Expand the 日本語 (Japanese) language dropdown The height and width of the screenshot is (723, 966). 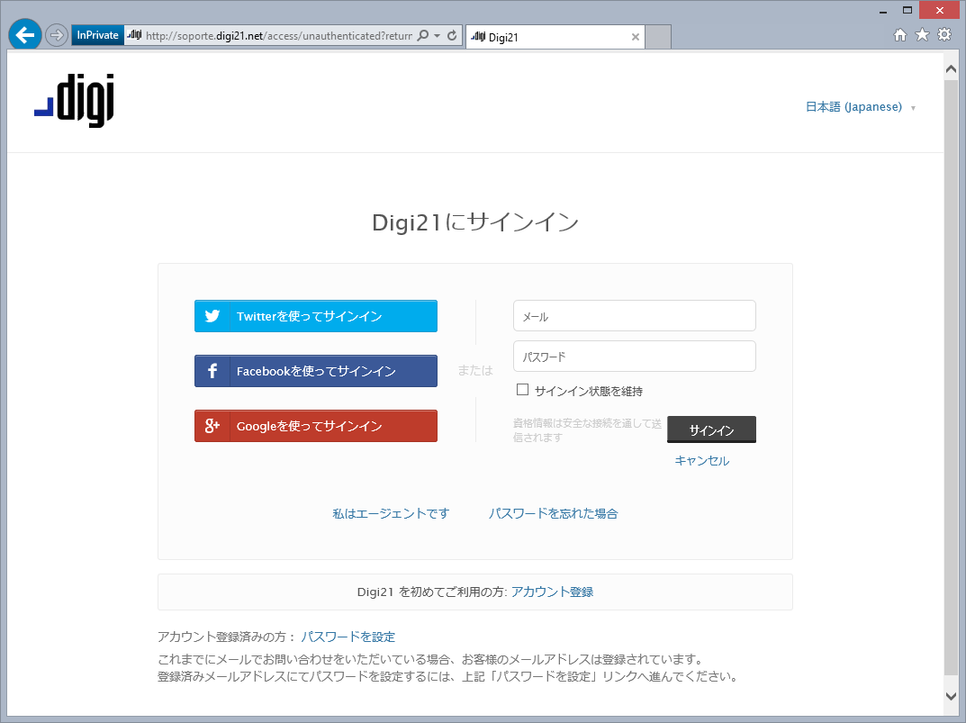pos(860,107)
